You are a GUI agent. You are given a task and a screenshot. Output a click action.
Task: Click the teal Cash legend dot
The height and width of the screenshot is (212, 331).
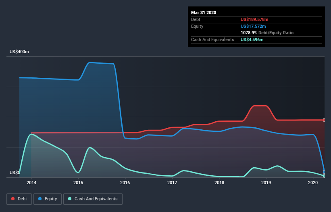click(x=70, y=199)
